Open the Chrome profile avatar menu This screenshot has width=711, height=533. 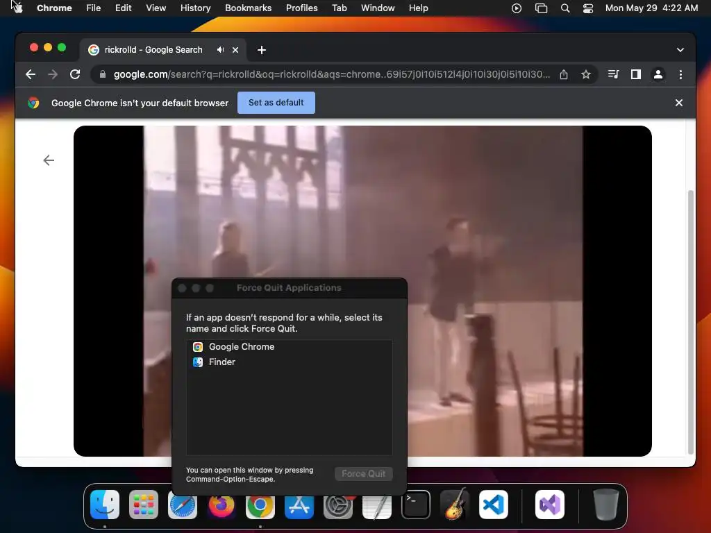coord(658,74)
